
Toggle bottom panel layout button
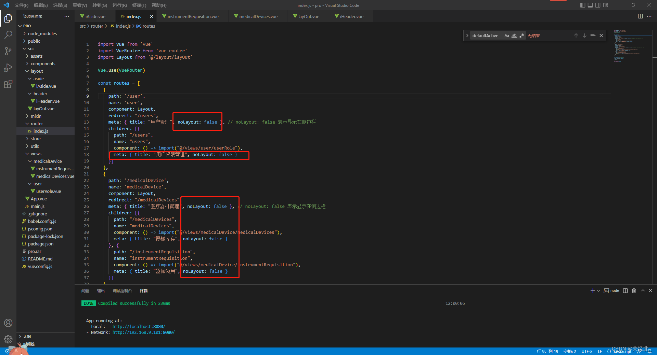pyautogui.click(x=590, y=5)
